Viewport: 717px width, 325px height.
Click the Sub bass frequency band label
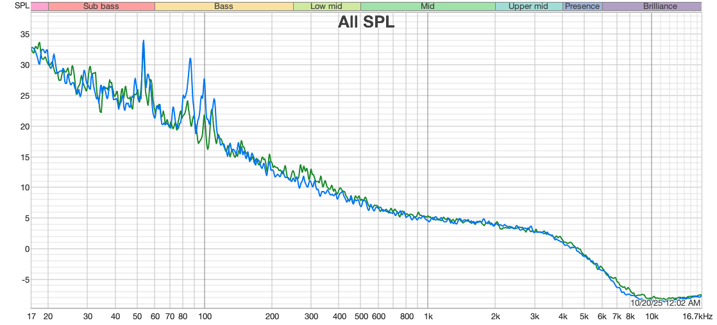(x=101, y=6)
